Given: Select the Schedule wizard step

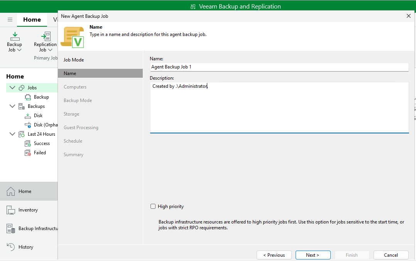Looking at the screenshot, I should coord(73,141).
